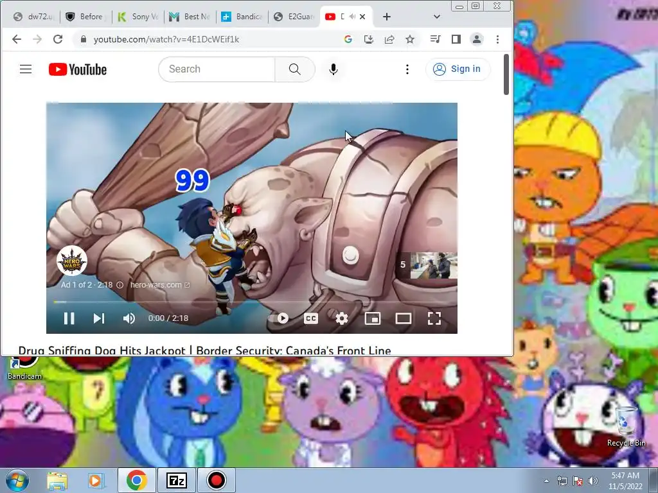Click the address bar URL
The image size is (658, 493).
tap(166, 39)
